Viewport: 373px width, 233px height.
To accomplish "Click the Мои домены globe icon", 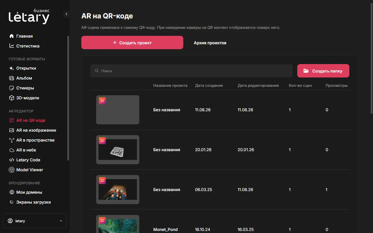I will 12,192.
